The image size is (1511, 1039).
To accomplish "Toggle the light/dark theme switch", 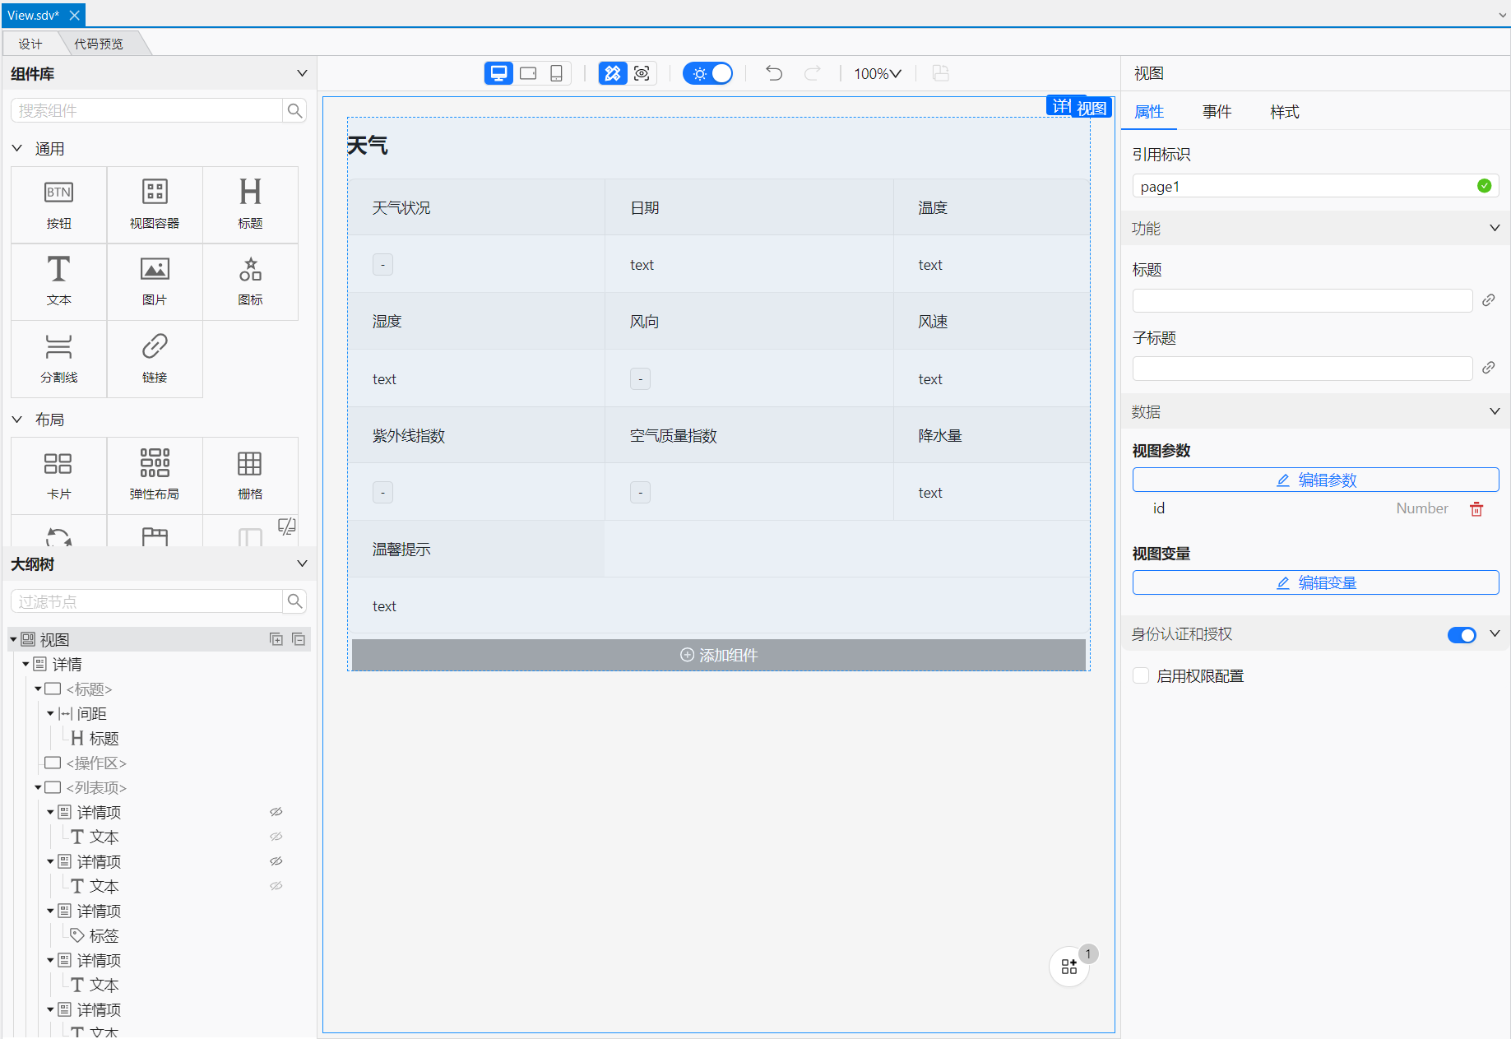I will click(707, 73).
